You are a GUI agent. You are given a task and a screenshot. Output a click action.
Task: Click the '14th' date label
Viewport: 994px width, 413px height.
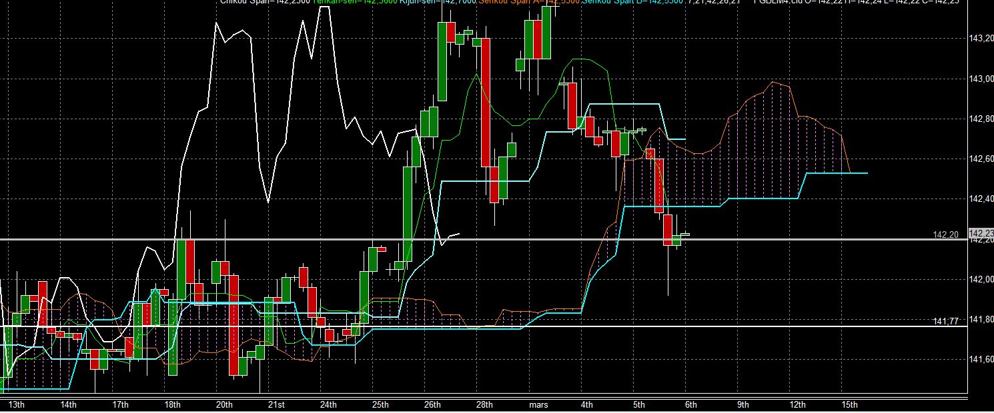(68, 405)
